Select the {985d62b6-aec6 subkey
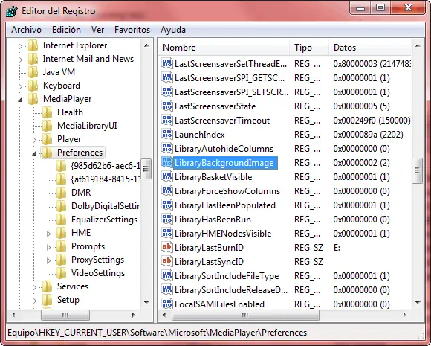 106,166
